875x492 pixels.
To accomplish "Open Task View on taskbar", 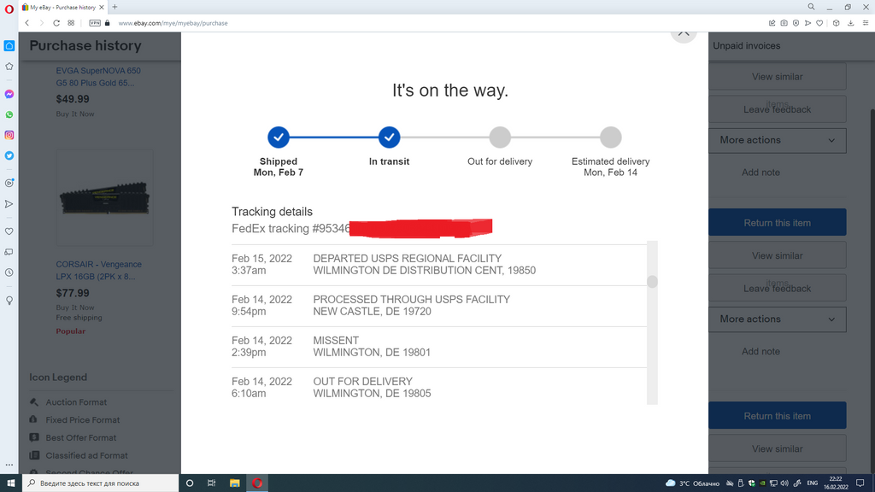I will click(x=212, y=483).
